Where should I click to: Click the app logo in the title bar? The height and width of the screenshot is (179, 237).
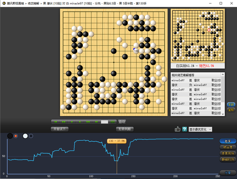tap(4, 3)
